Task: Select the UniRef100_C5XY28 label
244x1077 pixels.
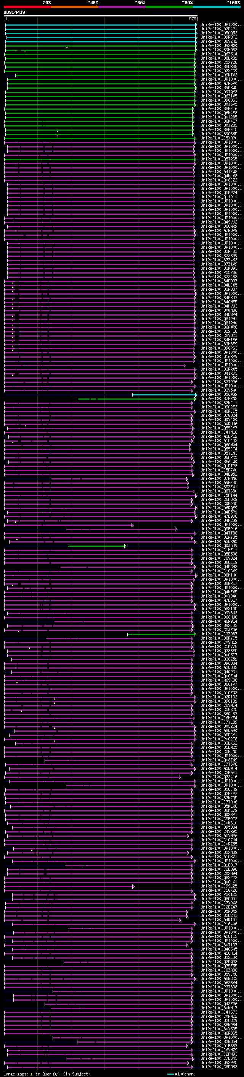Action: pyautogui.click(x=219, y=62)
